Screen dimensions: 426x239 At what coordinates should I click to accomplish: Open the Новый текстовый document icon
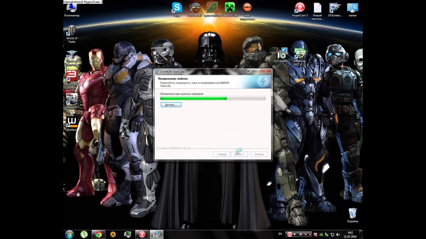(x=317, y=11)
